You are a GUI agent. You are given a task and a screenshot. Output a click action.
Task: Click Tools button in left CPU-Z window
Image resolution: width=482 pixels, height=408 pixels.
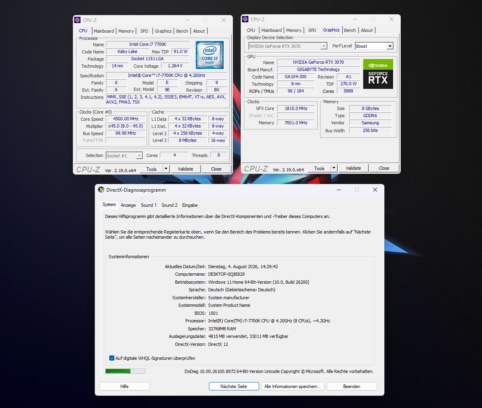point(151,169)
